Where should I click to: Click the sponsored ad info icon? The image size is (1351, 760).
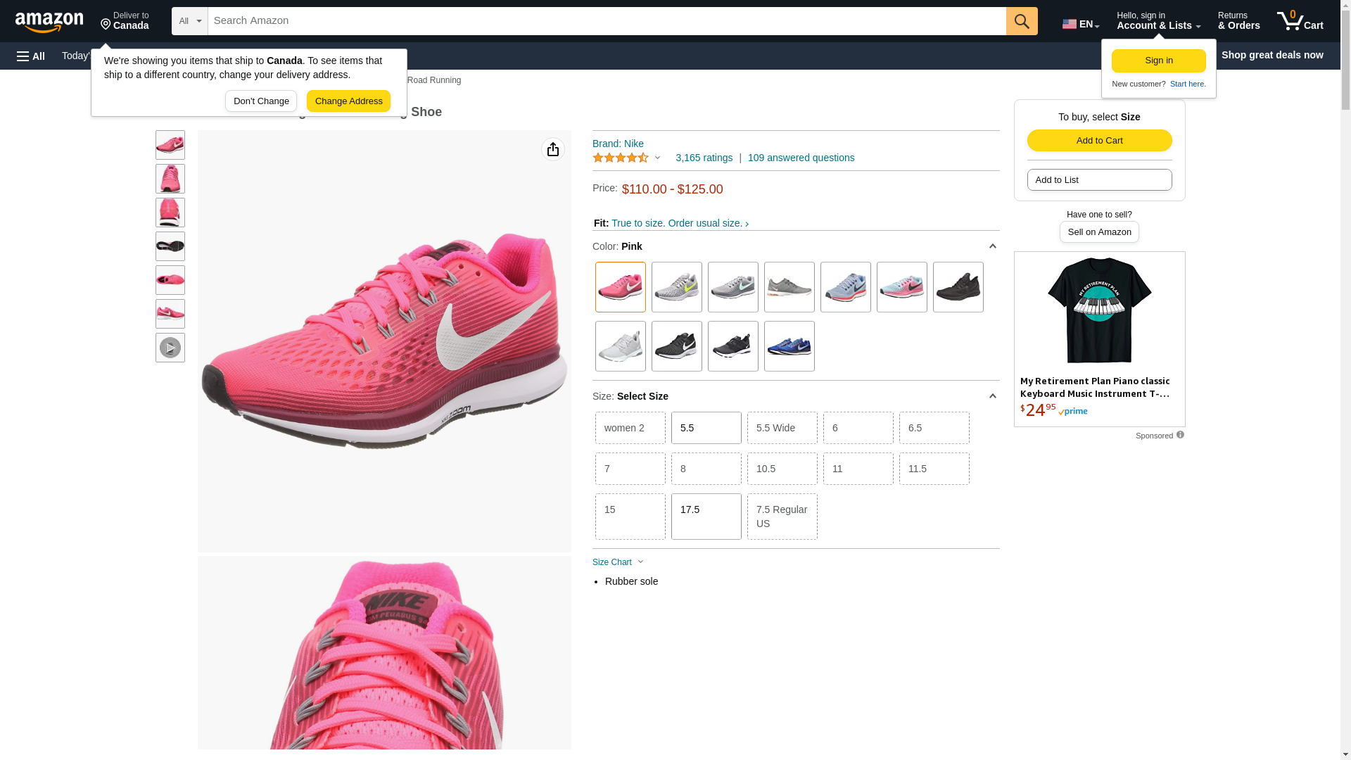pyautogui.click(x=1180, y=435)
